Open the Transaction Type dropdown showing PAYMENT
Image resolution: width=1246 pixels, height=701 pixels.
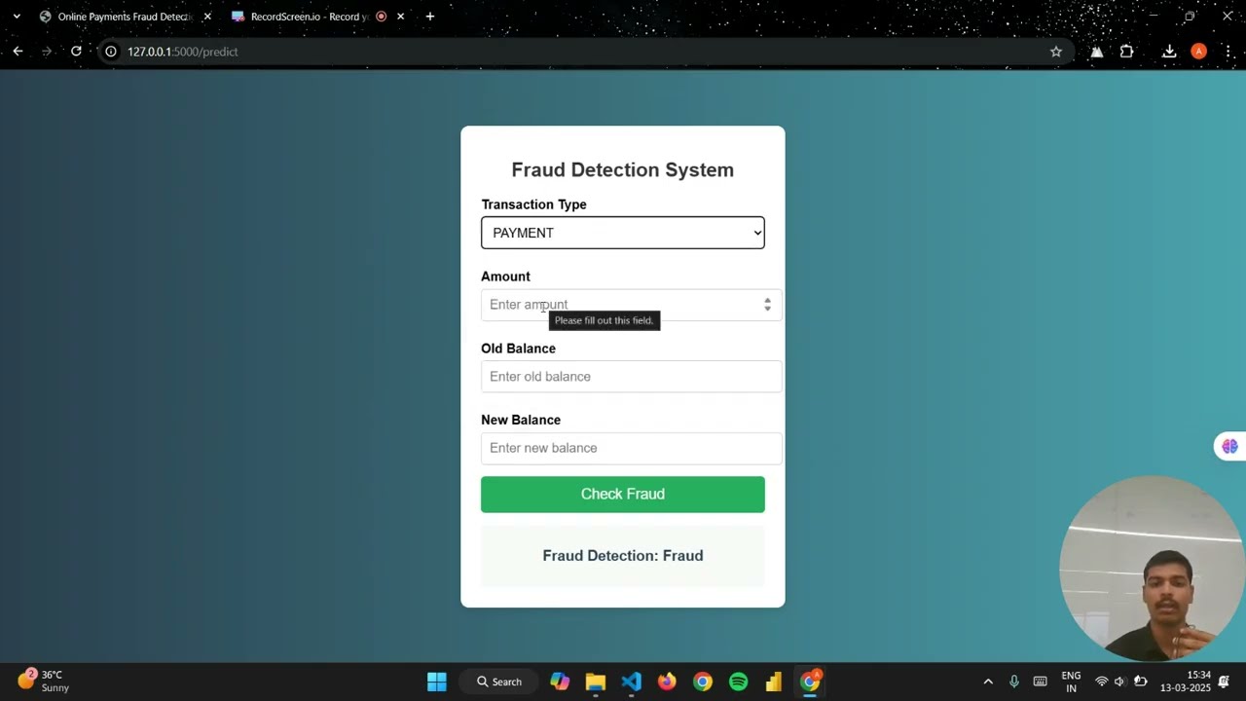622,233
